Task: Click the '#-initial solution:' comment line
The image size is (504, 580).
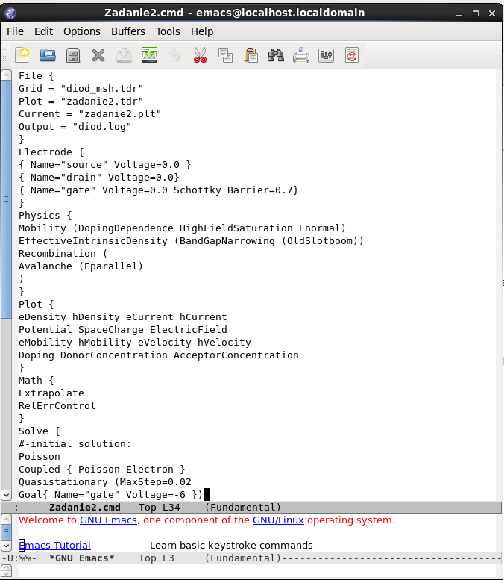Action: point(75,444)
